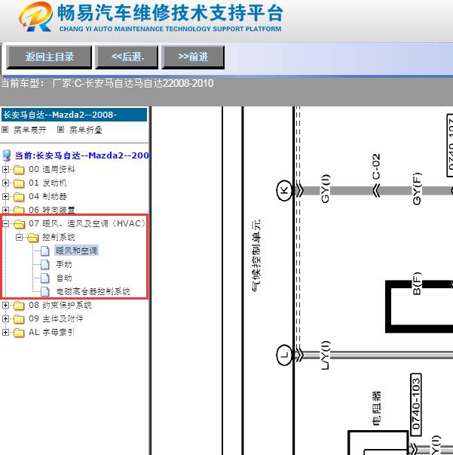Go back with the <<后退 button
This screenshot has width=453, height=455.
tap(127, 57)
